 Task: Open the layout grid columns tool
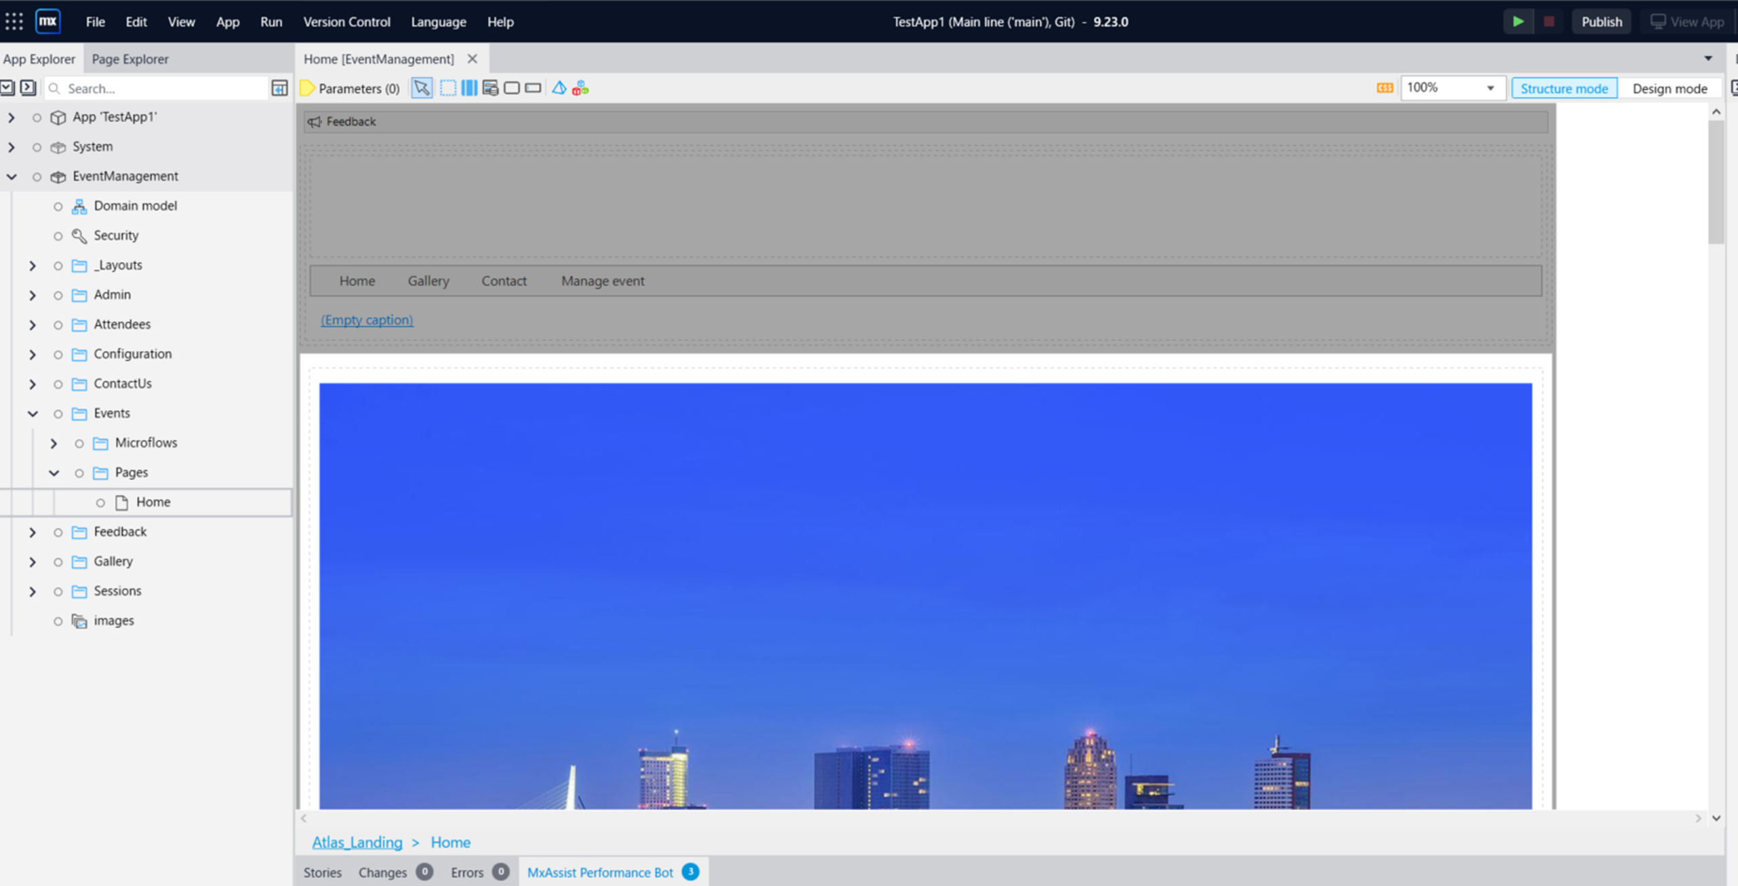click(x=469, y=87)
